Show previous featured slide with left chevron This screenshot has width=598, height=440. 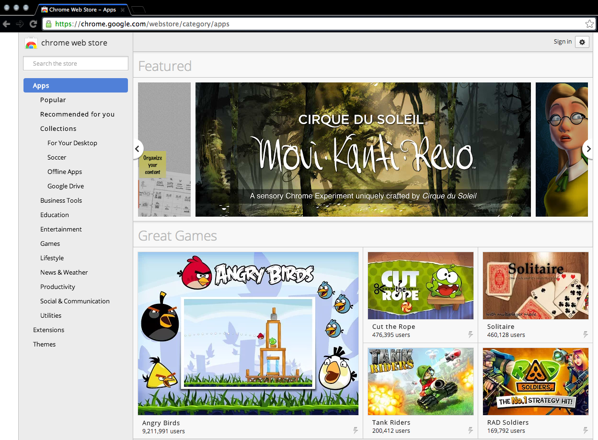tap(138, 149)
